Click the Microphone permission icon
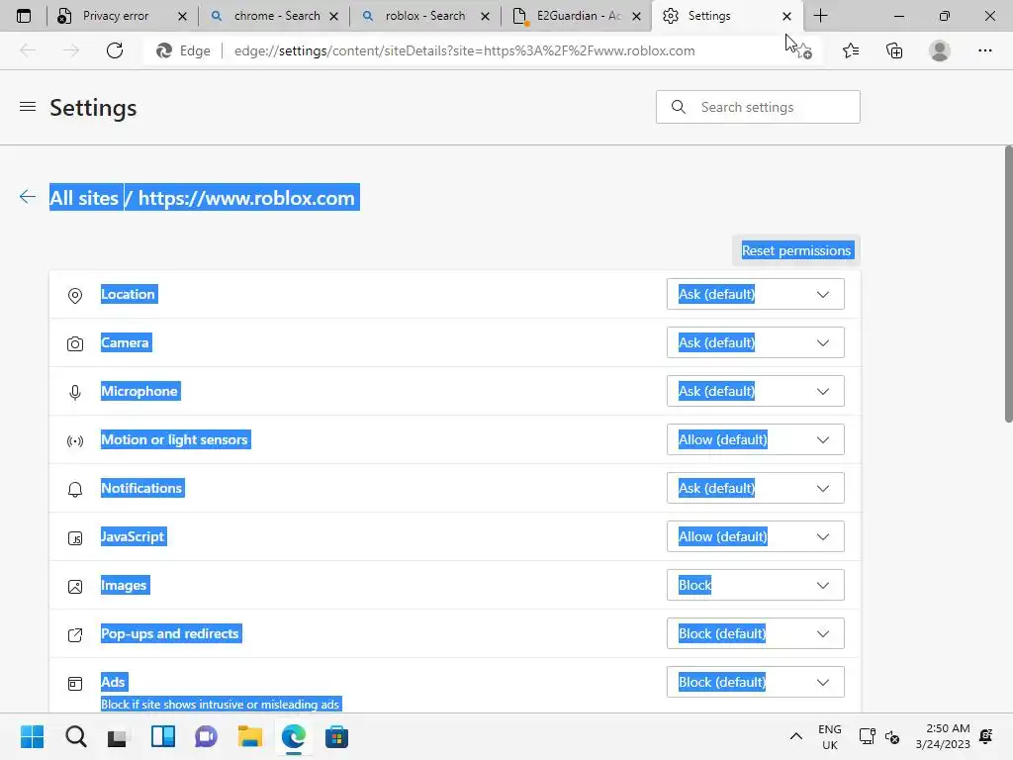This screenshot has height=760, width=1013. [75, 392]
